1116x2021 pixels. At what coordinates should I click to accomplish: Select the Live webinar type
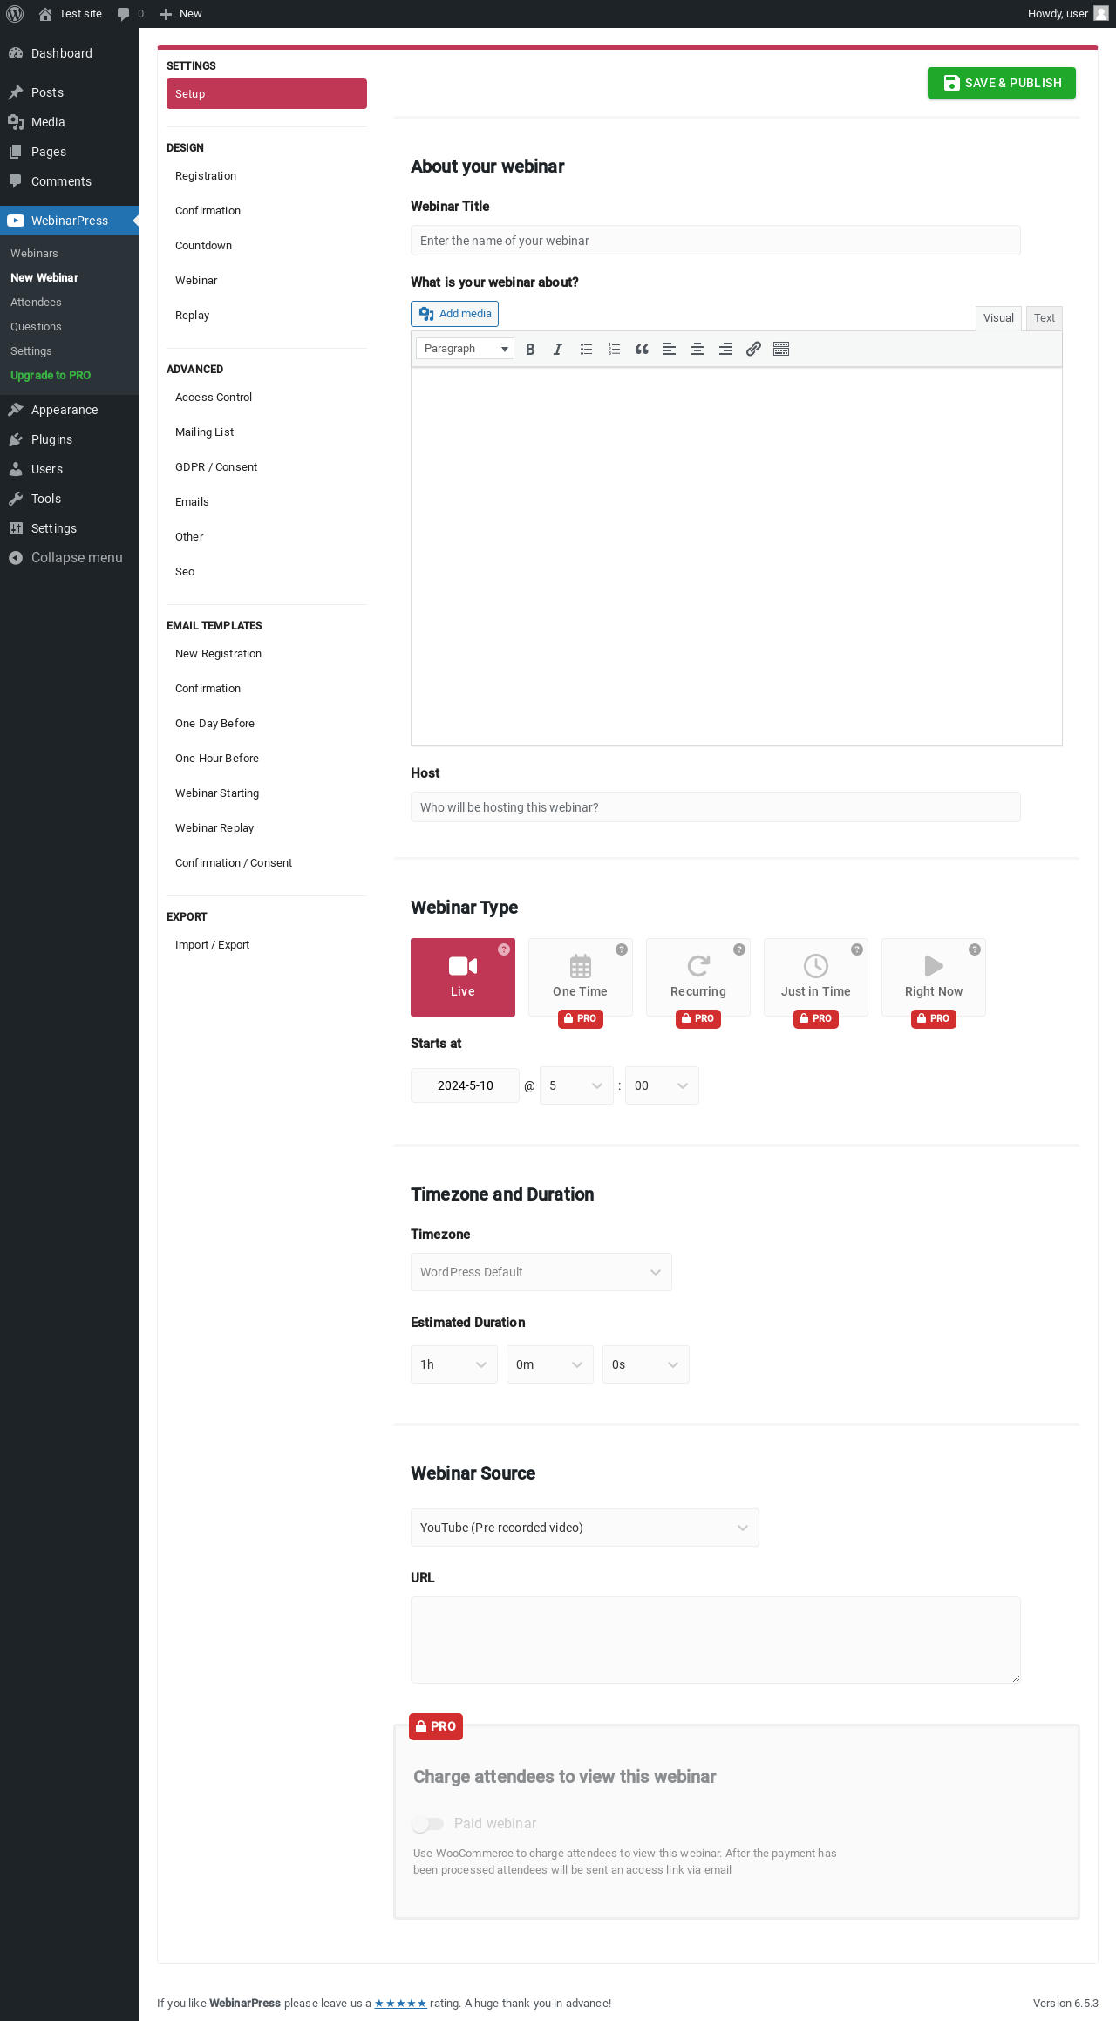pos(463,977)
